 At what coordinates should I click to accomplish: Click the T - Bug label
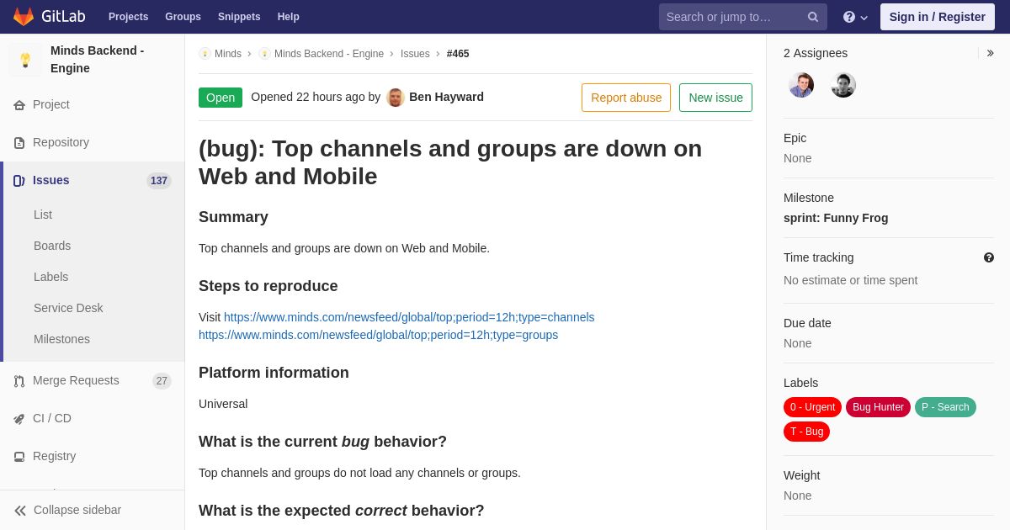click(806, 432)
